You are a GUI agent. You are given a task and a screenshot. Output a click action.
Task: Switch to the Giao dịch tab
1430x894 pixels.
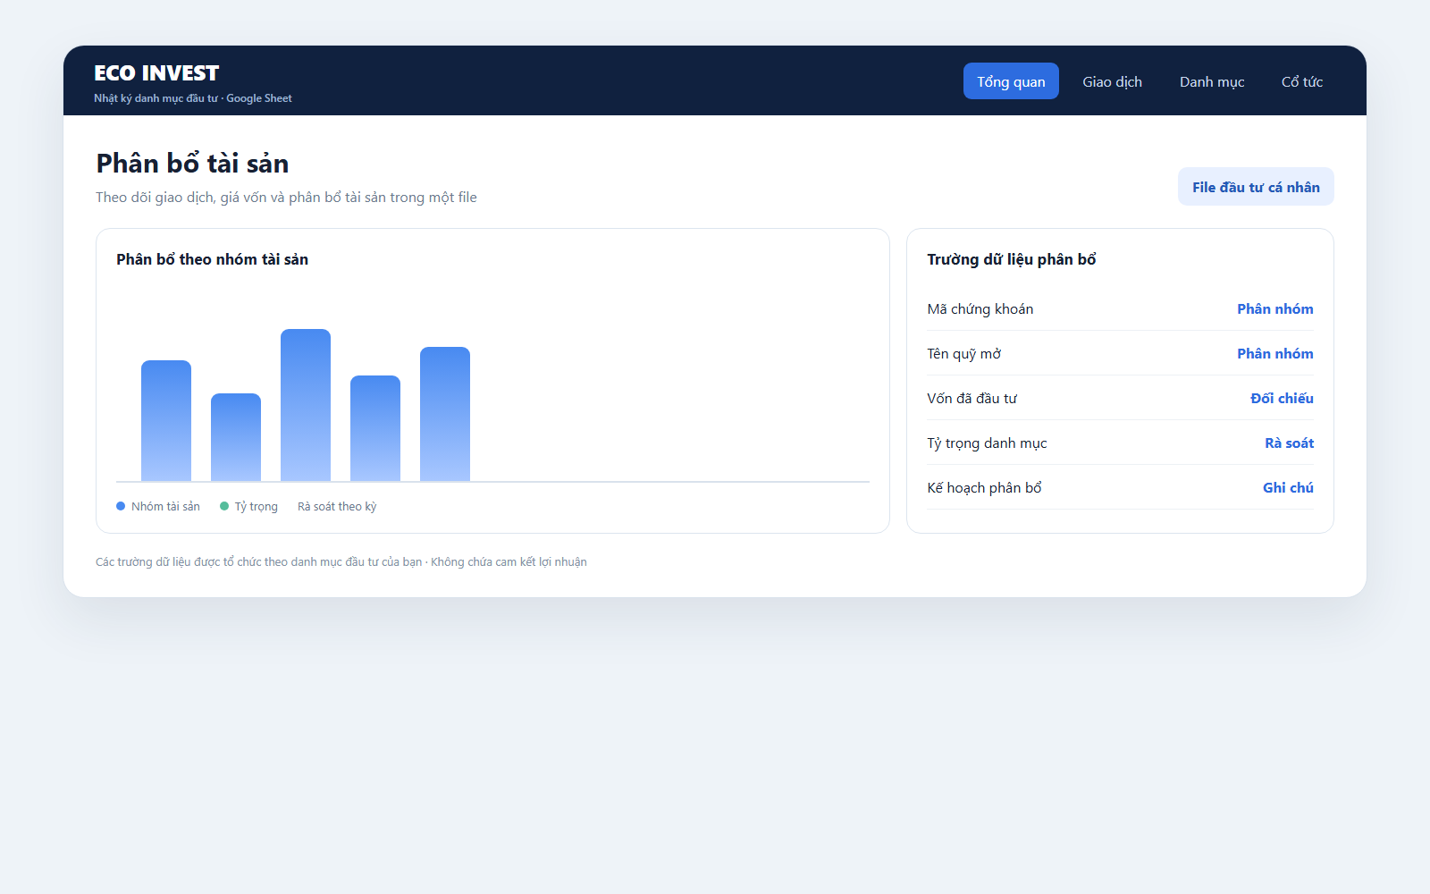(x=1112, y=81)
